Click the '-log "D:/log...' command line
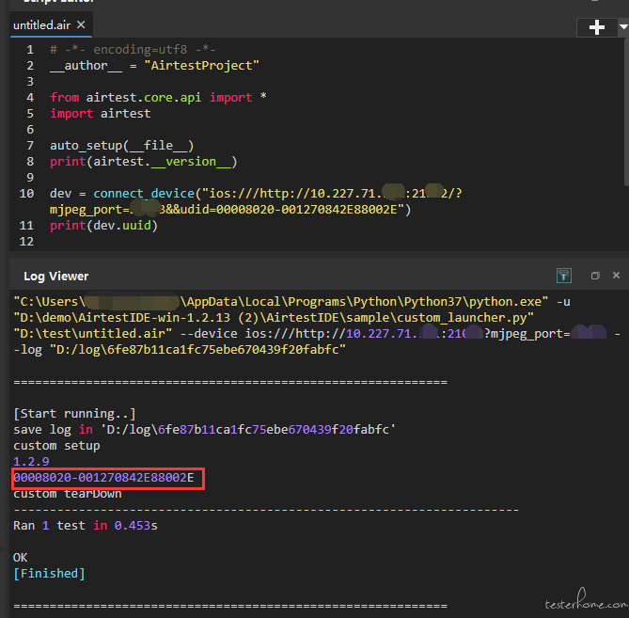The height and width of the screenshot is (618, 629). [180, 350]
